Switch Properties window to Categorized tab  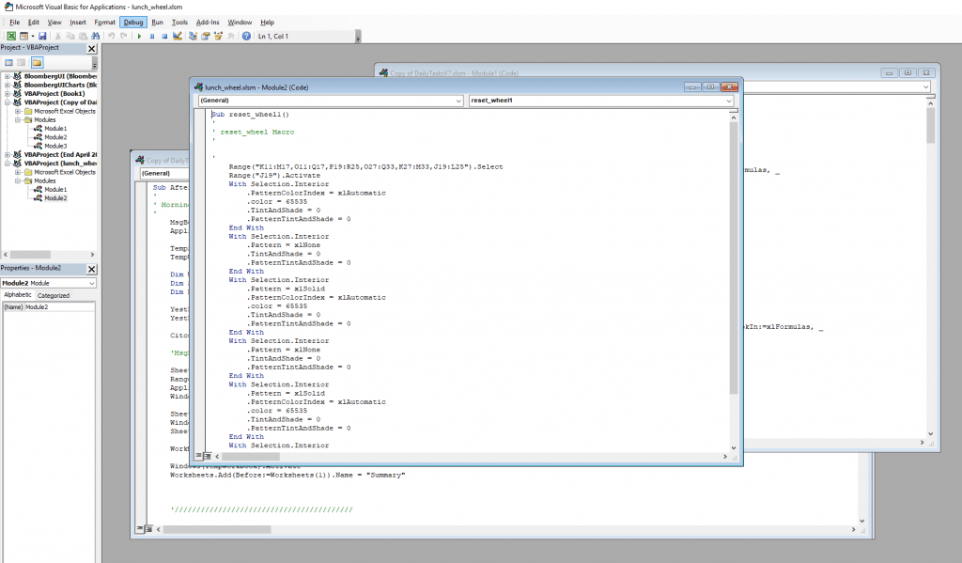click(54, 295)
